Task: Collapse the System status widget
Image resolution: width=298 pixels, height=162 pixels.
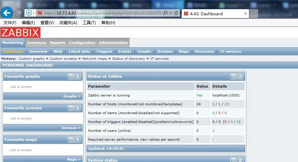Action: coord(240,160)
